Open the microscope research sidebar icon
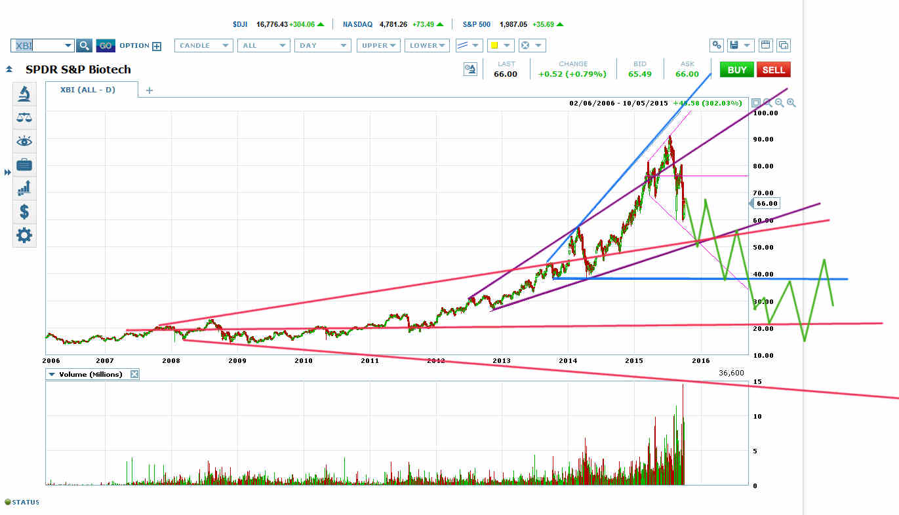This screenshot has width=899, height=515. point(24,94)
